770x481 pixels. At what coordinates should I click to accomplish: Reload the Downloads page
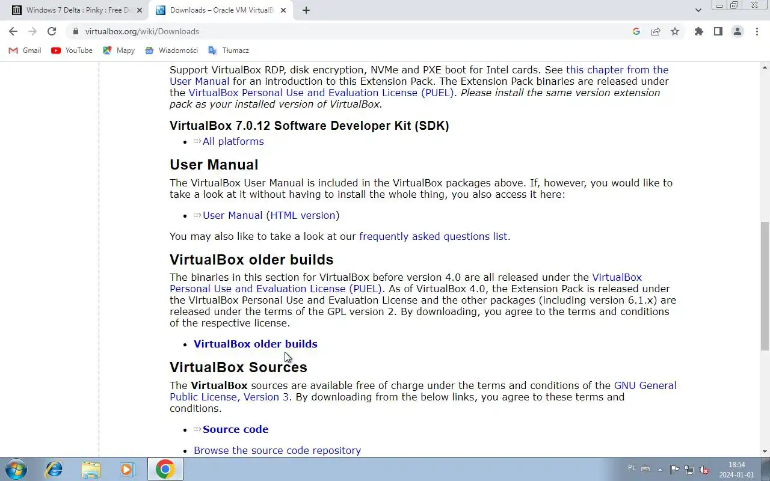click(x=52, y=31)
